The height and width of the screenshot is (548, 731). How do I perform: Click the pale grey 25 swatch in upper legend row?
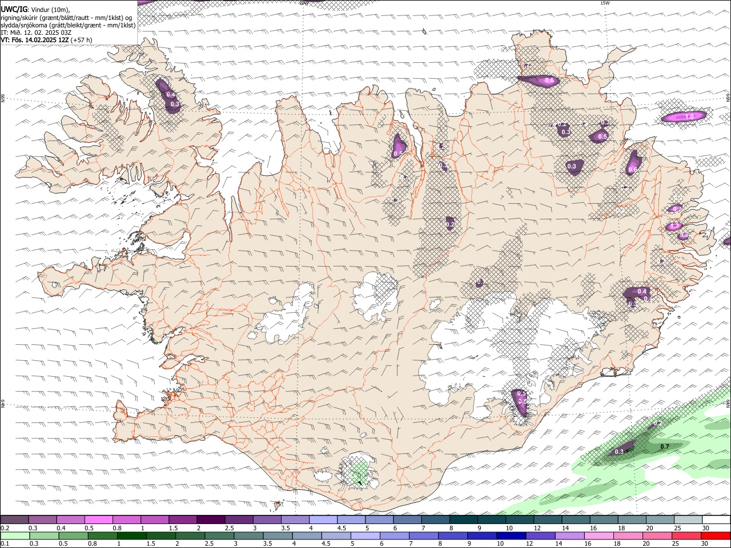pyautogui.click(x=688, y=520)
